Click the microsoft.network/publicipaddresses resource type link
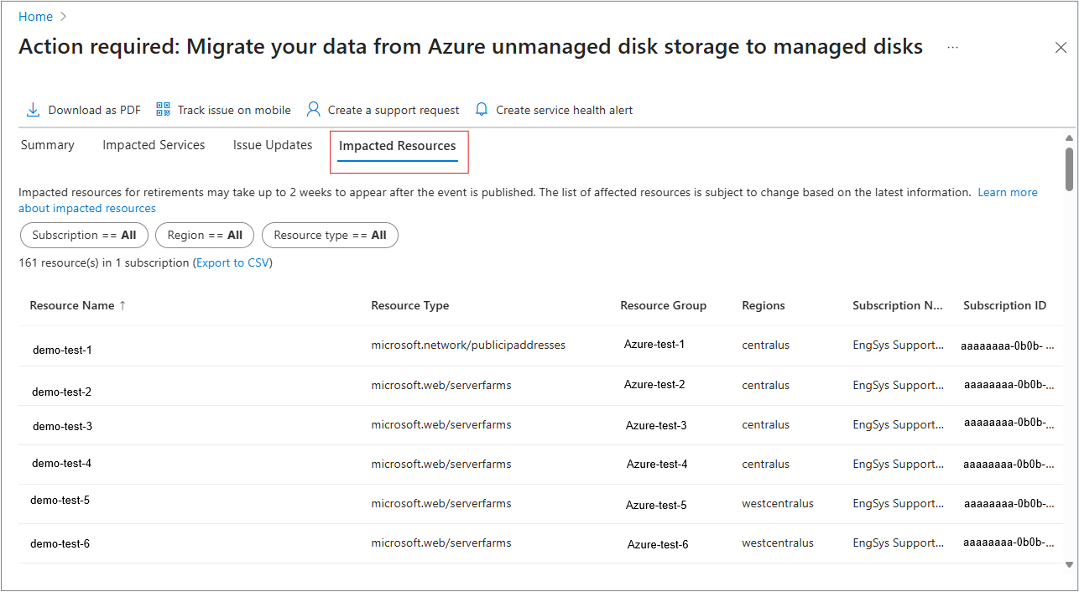 469,345
